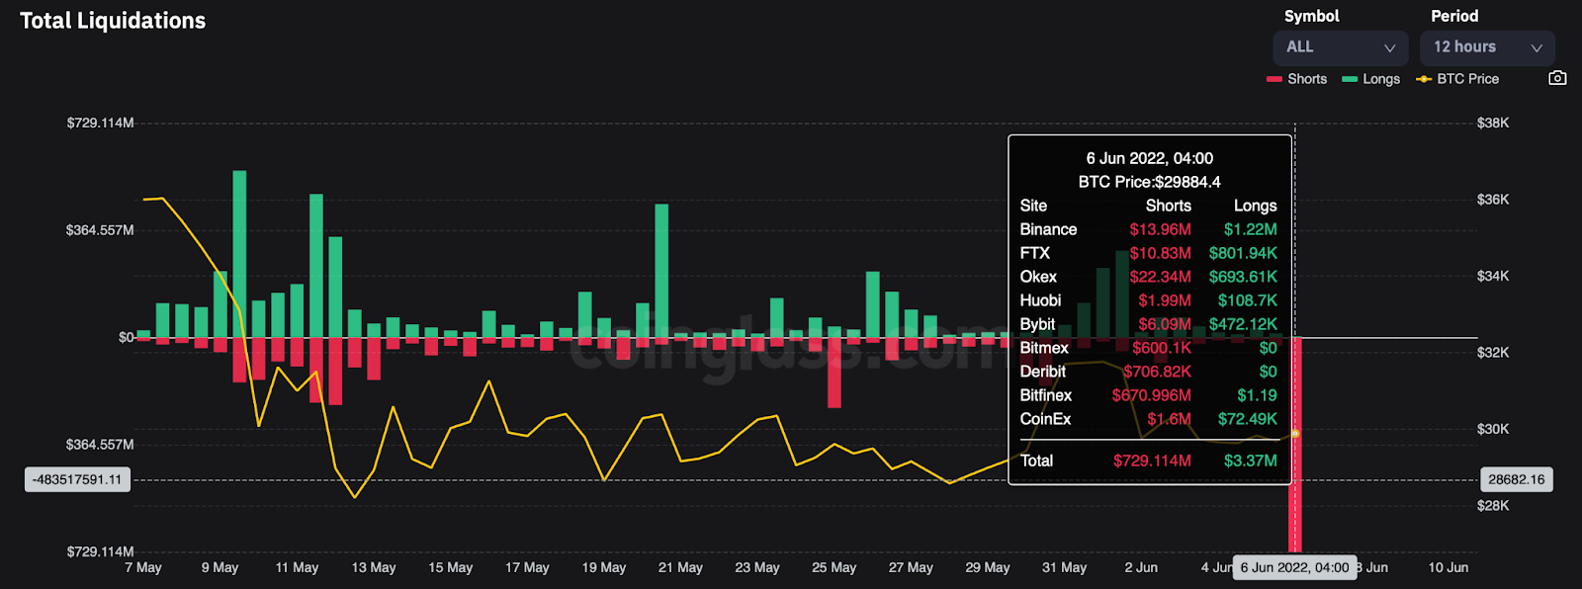Click the large red shorts bar on 6 Jun
Screen dimensions: 1582x589
[x=1295, y=445]
